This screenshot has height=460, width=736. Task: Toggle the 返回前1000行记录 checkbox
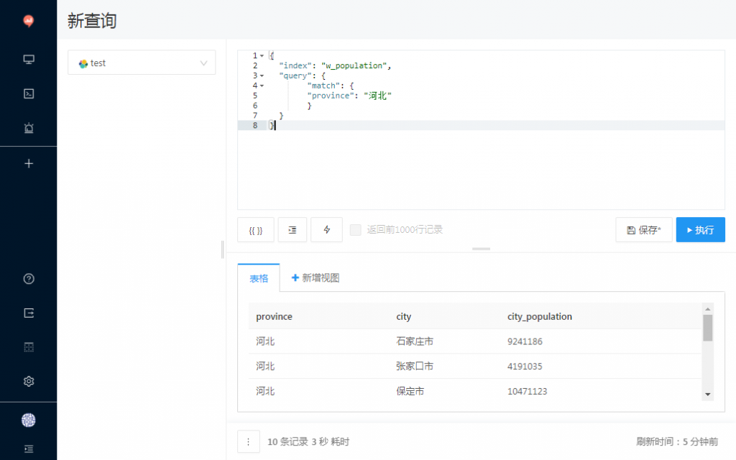[355, 230]
